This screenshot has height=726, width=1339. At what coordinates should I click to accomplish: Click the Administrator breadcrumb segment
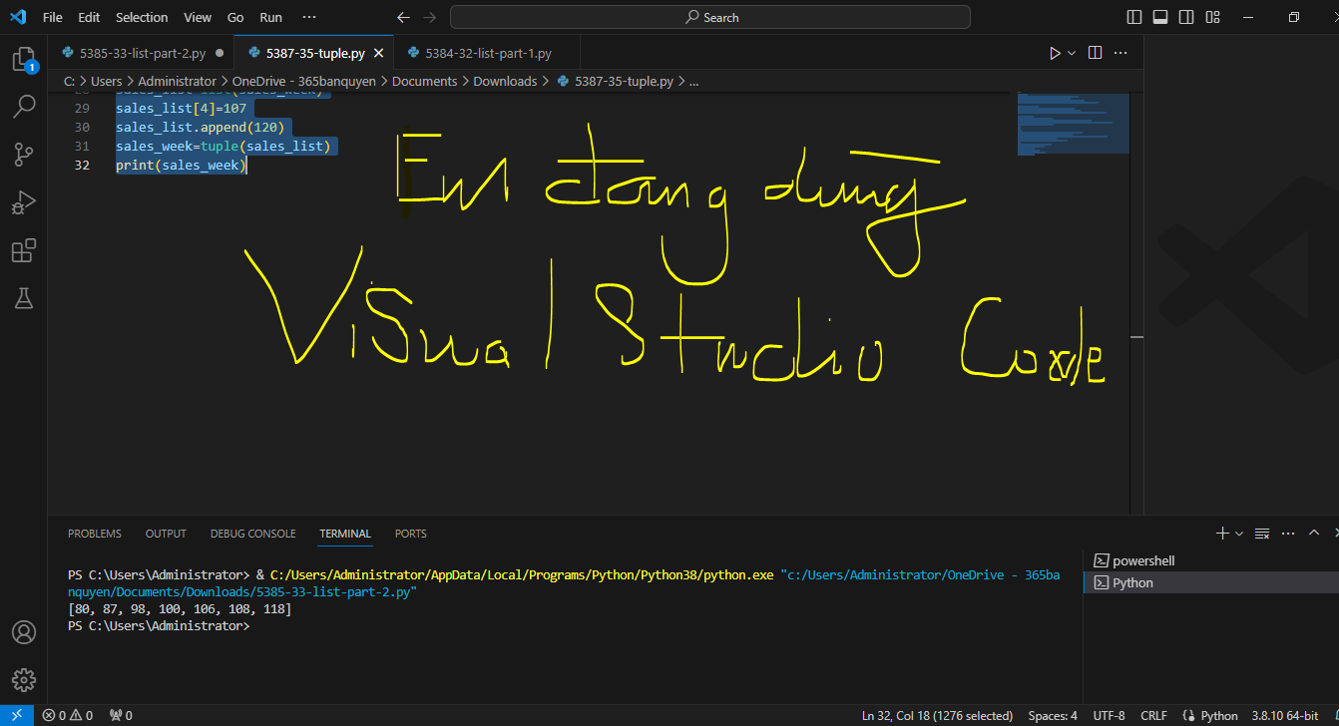coord(177,82)
